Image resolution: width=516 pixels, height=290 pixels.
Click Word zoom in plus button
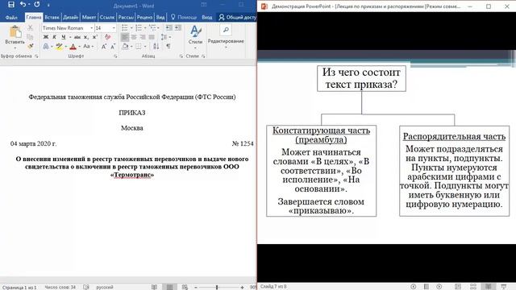pos(242,287)
